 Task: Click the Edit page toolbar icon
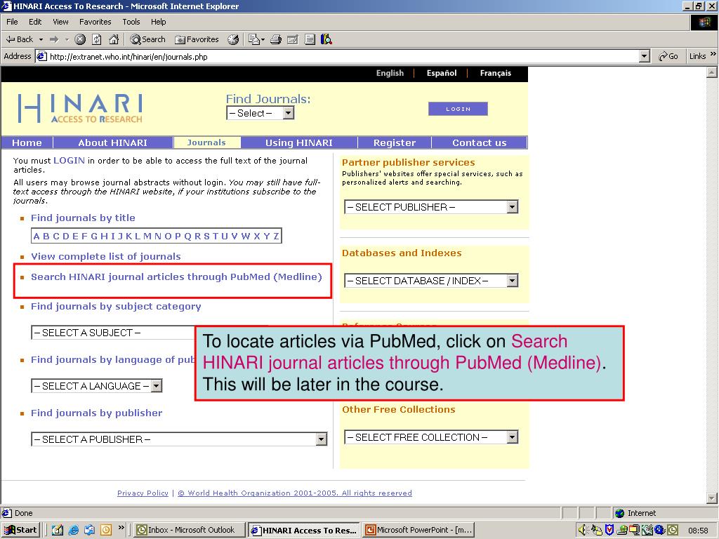(x=293, y=39)
